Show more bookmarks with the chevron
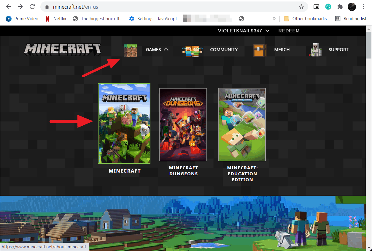 (274, 18)
